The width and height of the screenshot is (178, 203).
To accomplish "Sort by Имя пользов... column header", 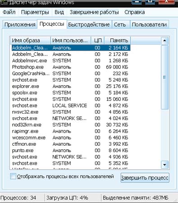I will coord(71,40).
